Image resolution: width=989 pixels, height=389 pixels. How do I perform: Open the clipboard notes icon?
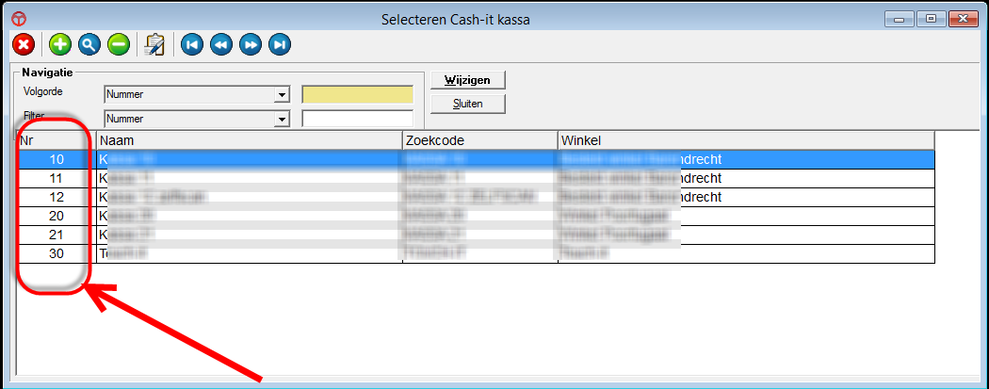tap(154, 45)
